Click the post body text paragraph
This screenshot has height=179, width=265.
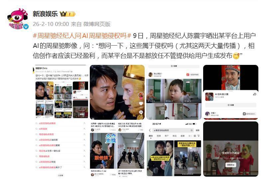click(144, 46)
